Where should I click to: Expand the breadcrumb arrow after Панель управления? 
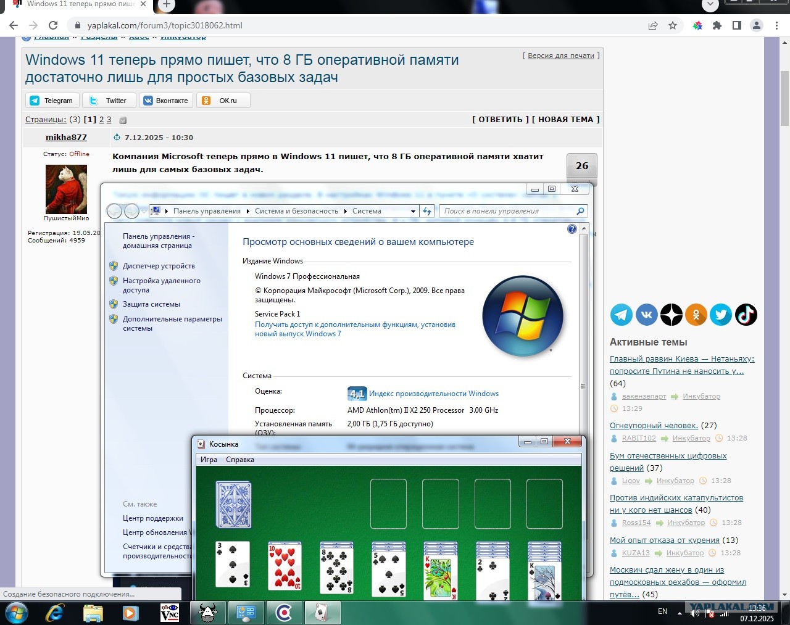pos(248,211)
